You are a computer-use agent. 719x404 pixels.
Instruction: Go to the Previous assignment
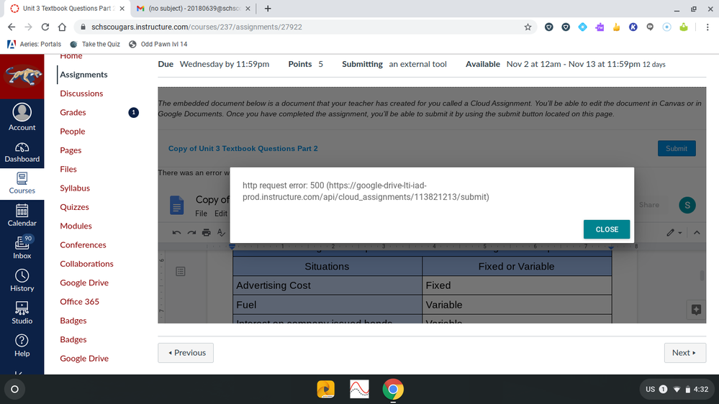click(x=186, y=353)
